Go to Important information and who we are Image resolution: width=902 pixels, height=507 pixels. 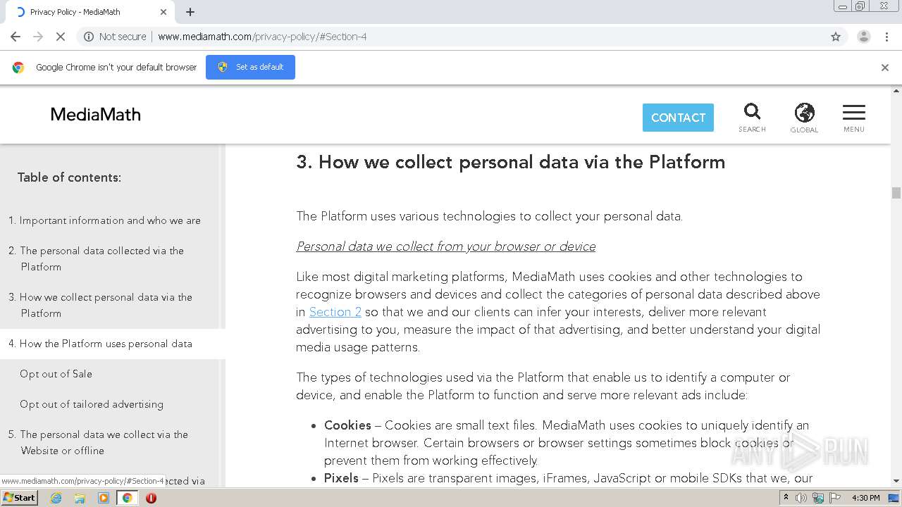point(104,220)
